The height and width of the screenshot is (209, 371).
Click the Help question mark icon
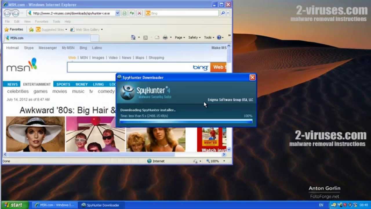point(219,37)
